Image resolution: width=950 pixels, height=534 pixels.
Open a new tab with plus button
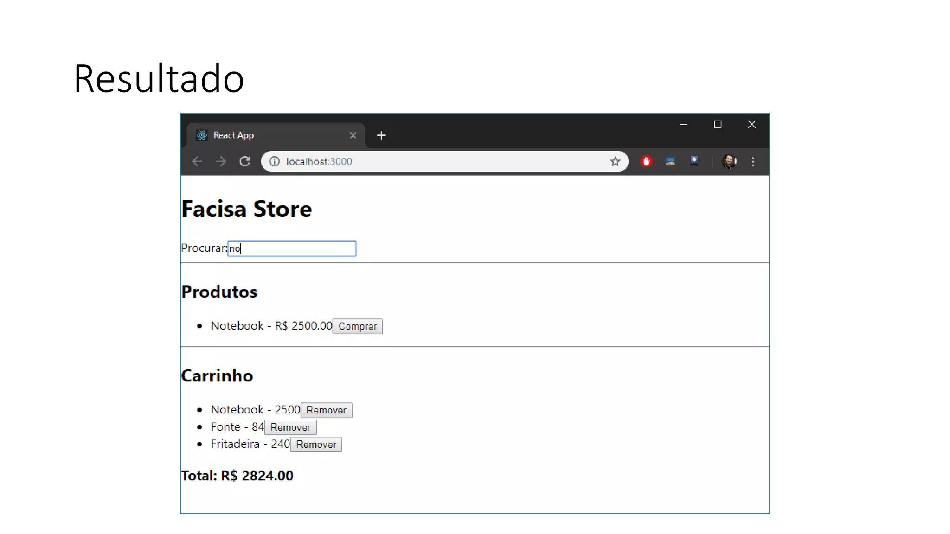pyautogui.click(x=381, y=135)
